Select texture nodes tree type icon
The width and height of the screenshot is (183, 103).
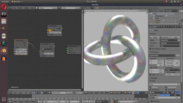click(39, 93)
